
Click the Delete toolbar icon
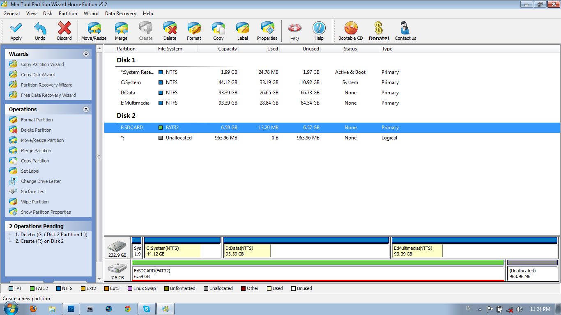[x=170, y=31]
